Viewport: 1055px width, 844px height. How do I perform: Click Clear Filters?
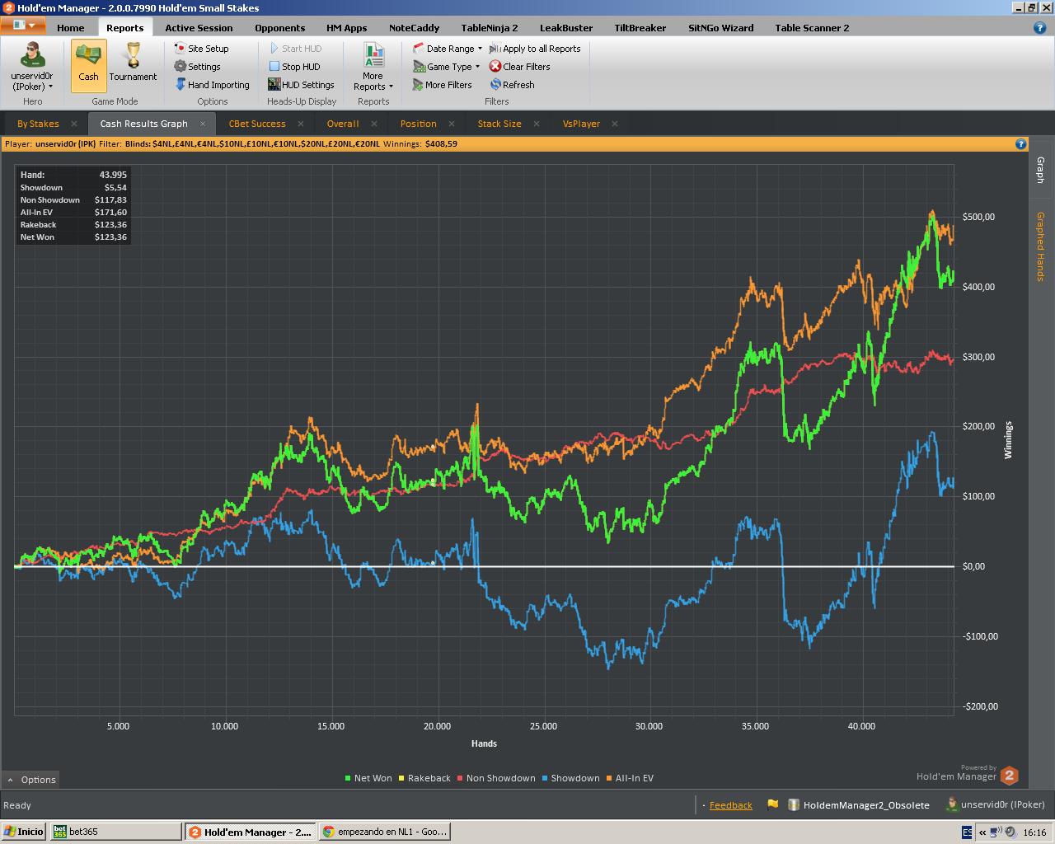pyautogui.click(x=519, y=67)
